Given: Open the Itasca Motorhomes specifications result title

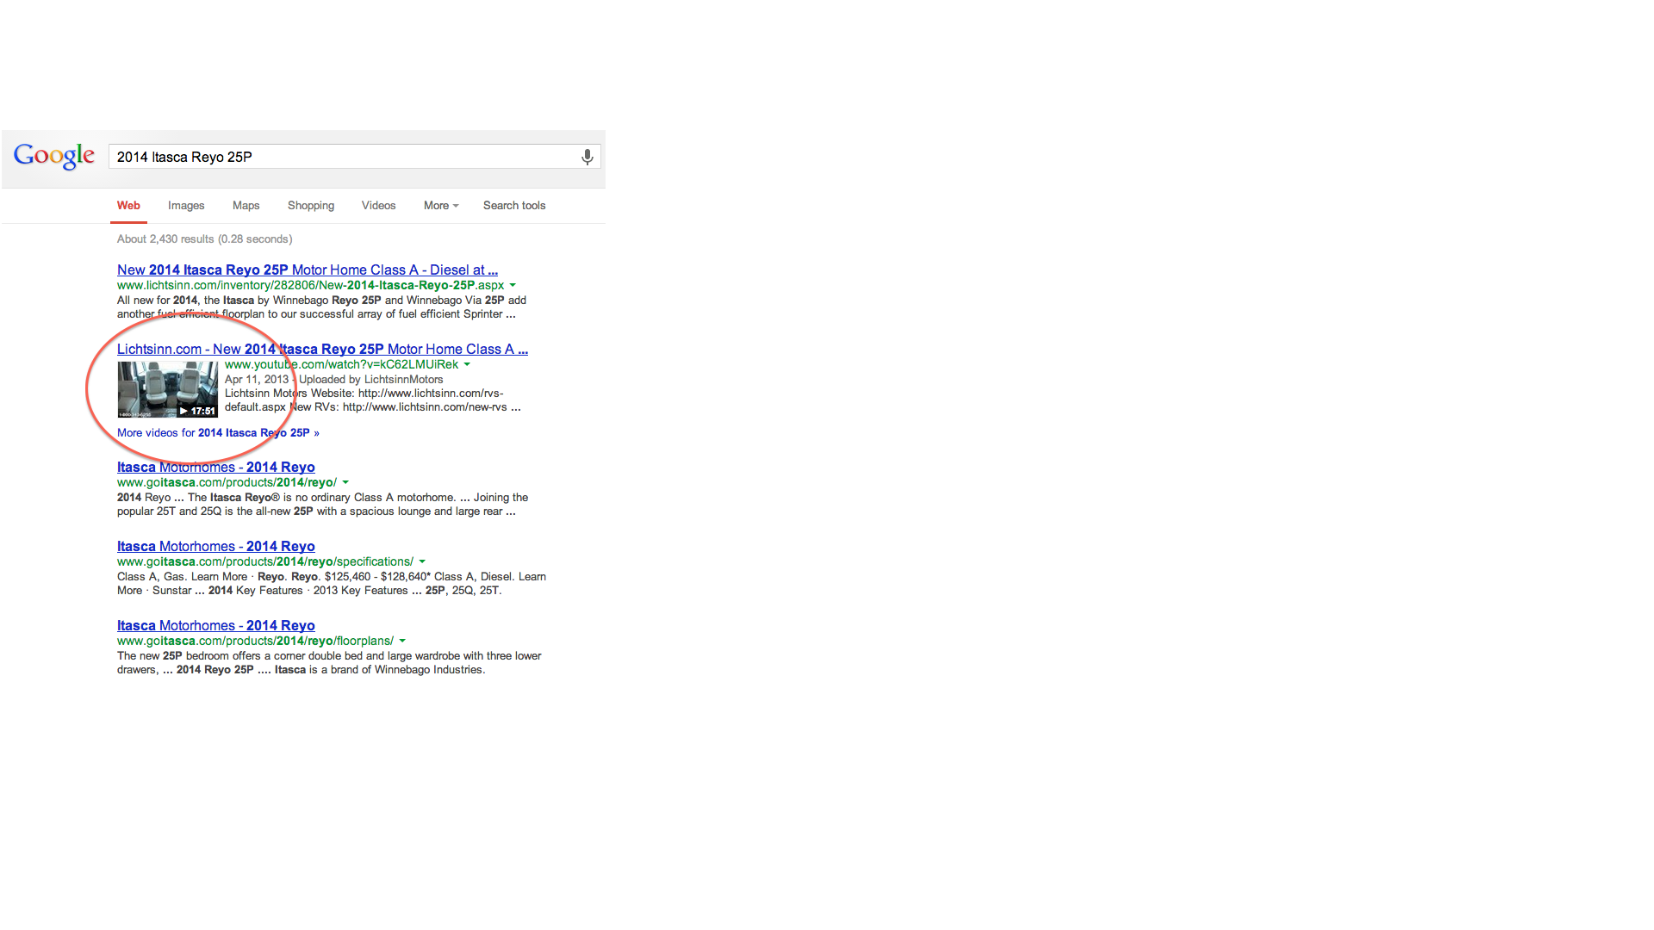Looking at the screenshot, I should coord(216,547).
